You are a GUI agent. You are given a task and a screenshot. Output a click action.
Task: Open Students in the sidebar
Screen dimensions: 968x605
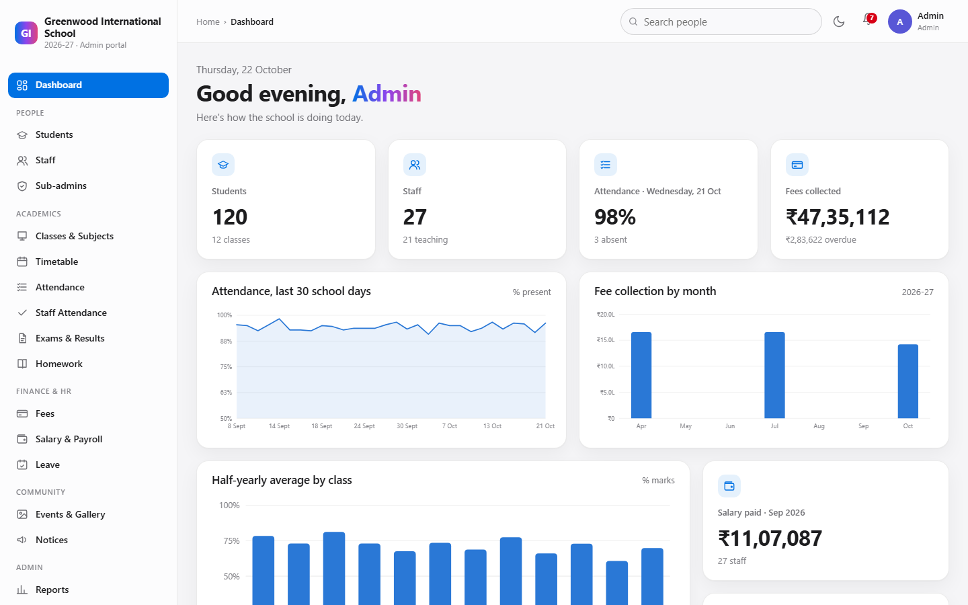pos(88,135)
